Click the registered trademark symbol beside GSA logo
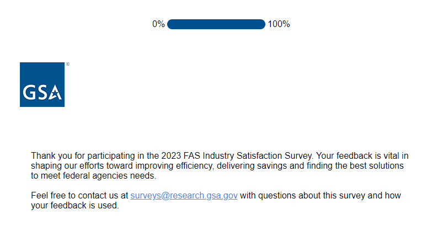Image resolution: width=427 pixels, height=231 pixels. 67,65
